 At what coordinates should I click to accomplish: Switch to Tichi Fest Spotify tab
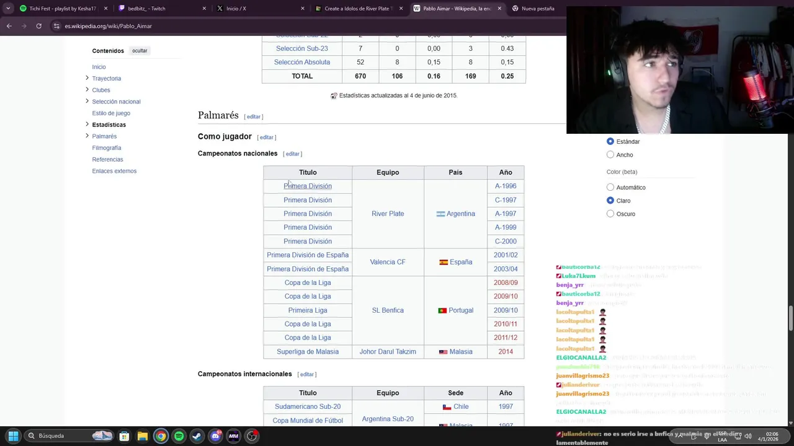59,9
